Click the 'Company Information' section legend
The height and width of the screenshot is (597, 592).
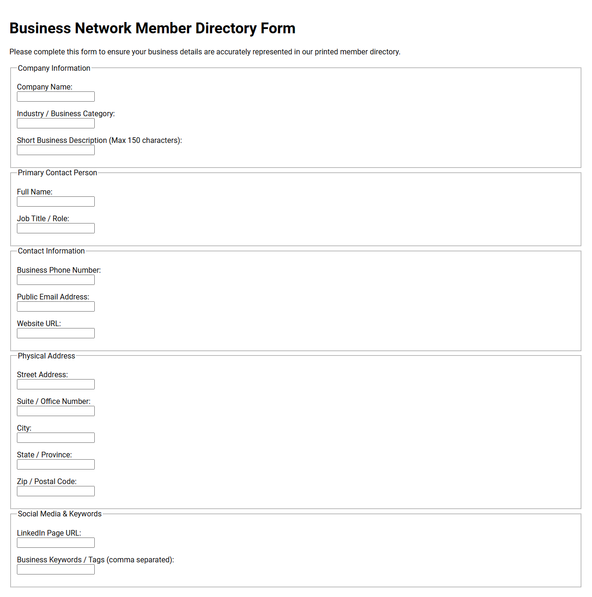(54, 68)
